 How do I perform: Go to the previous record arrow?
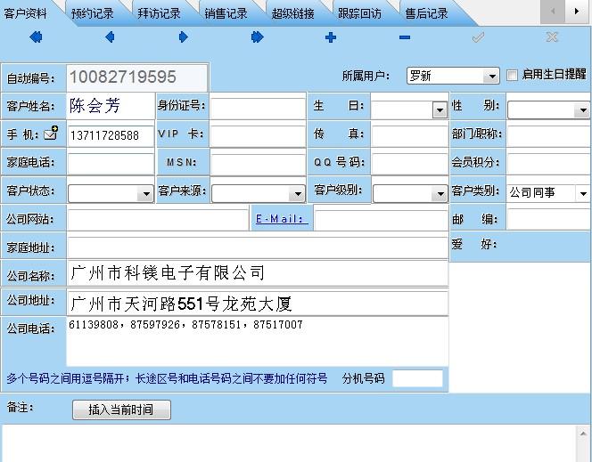point(110,37)
